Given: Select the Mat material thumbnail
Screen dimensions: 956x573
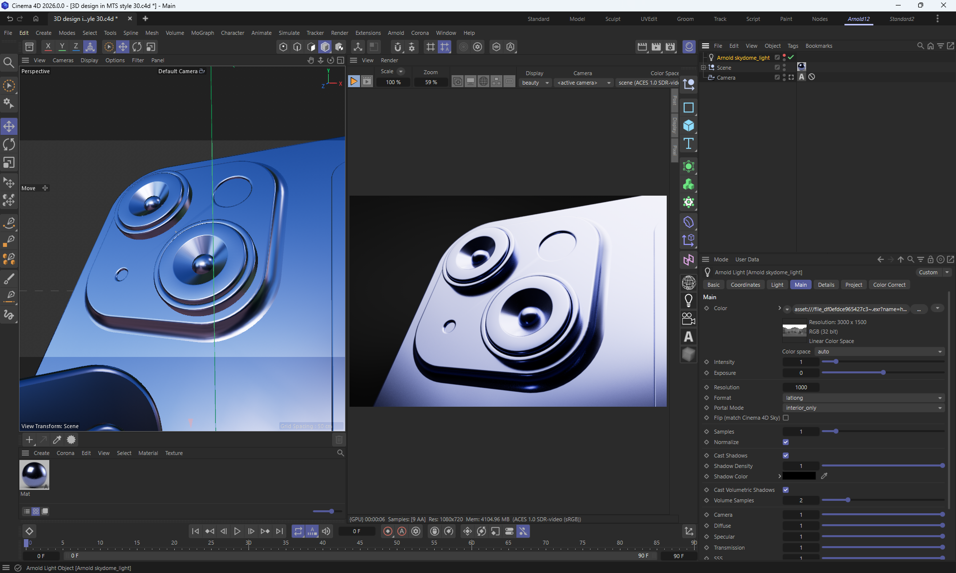Looking at the screenshot, I should point(34,474).
